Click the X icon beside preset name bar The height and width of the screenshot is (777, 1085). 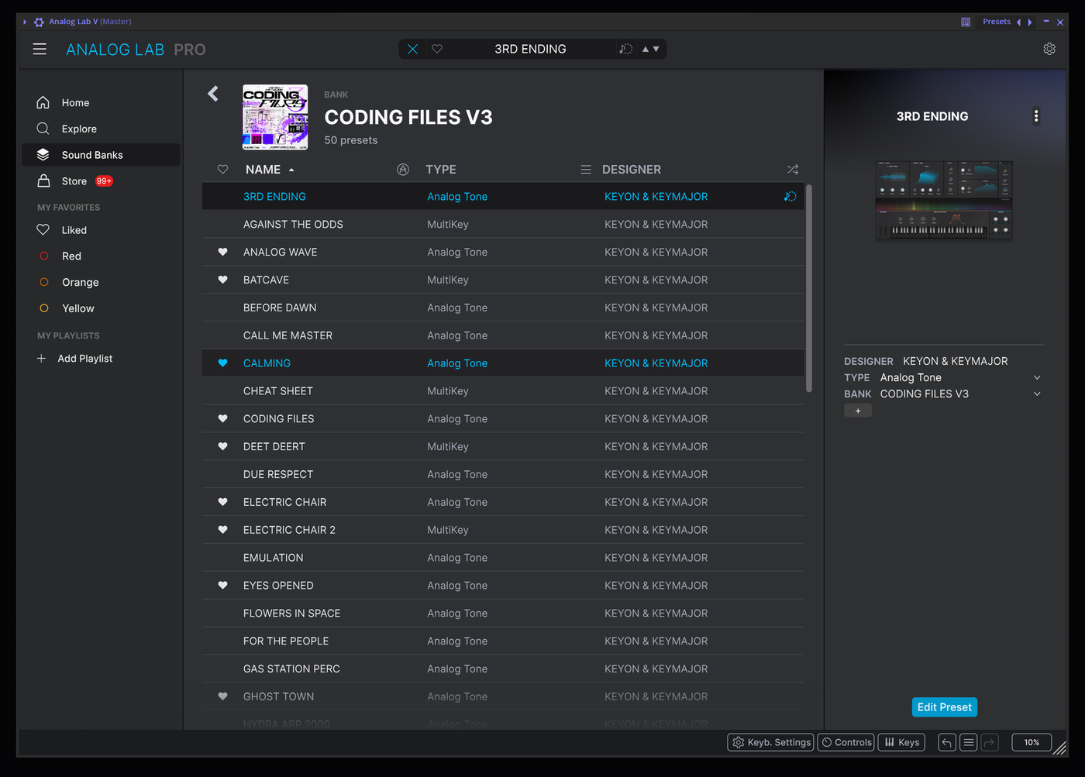(x=412, y=49)
